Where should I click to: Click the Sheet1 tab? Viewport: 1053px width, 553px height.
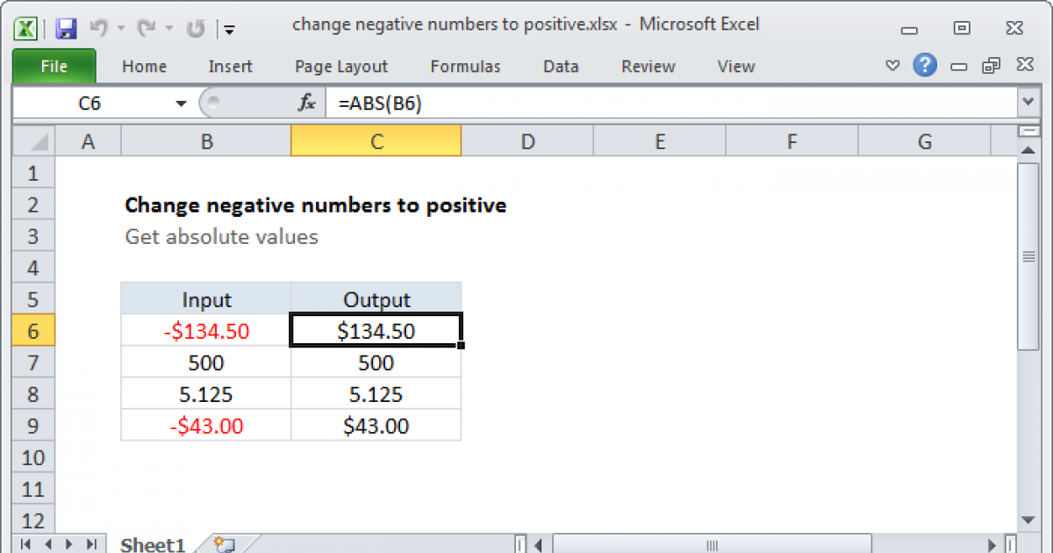coord(152,544)
